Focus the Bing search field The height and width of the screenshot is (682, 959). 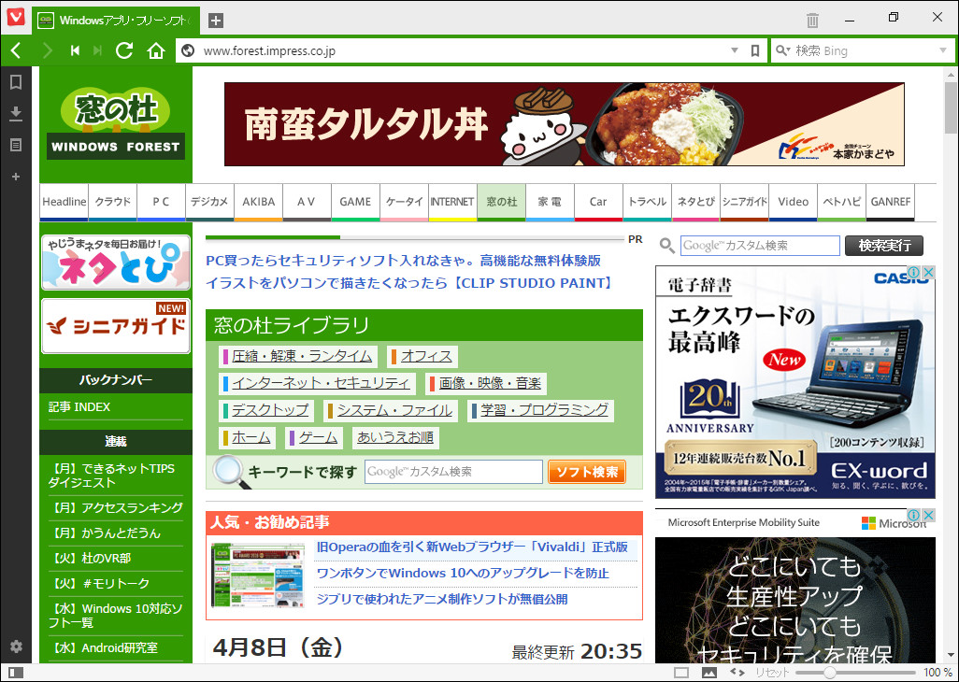point(865,50)
